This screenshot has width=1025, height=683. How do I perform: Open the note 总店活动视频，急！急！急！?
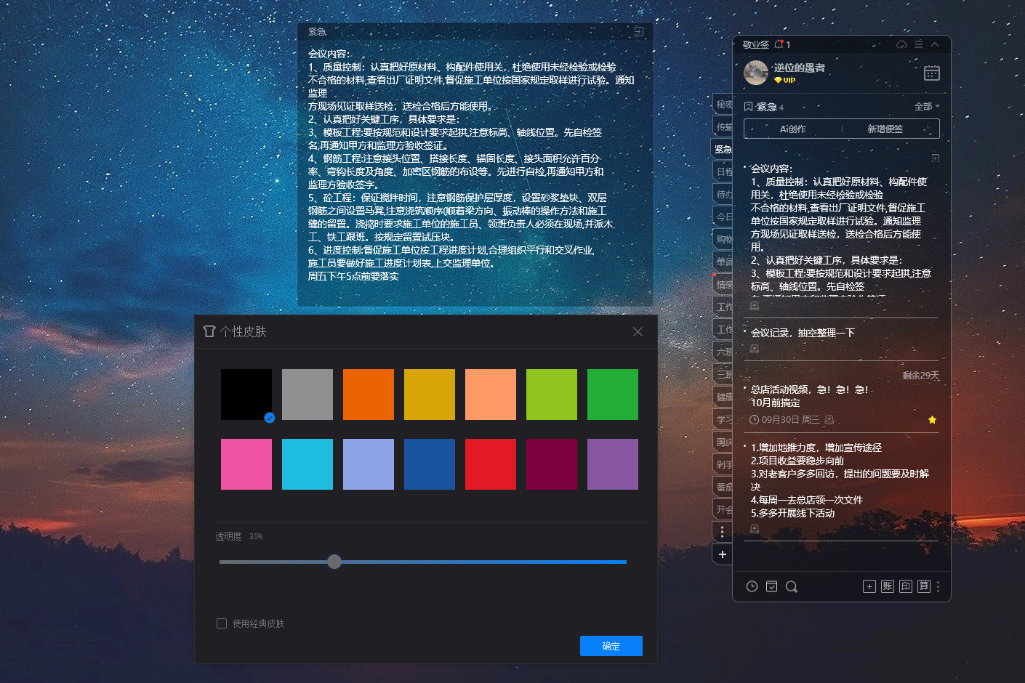point(809,389)
